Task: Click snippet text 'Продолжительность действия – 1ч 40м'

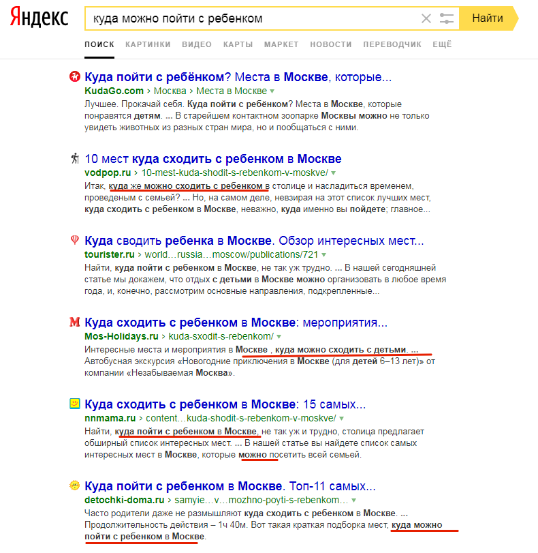Action: [165, 525]
